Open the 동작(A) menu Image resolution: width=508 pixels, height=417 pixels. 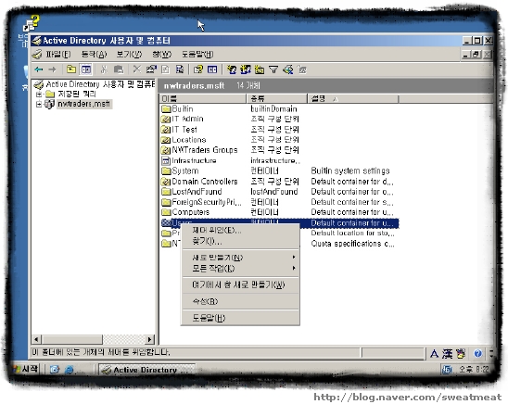click(94, 54)
